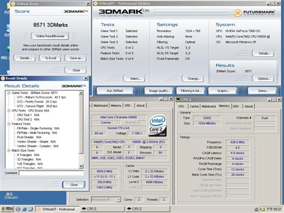The image size is (284, 213).
Task: Switch to Cache tab in right CPU-Z window
Action: tap(194, 106)
